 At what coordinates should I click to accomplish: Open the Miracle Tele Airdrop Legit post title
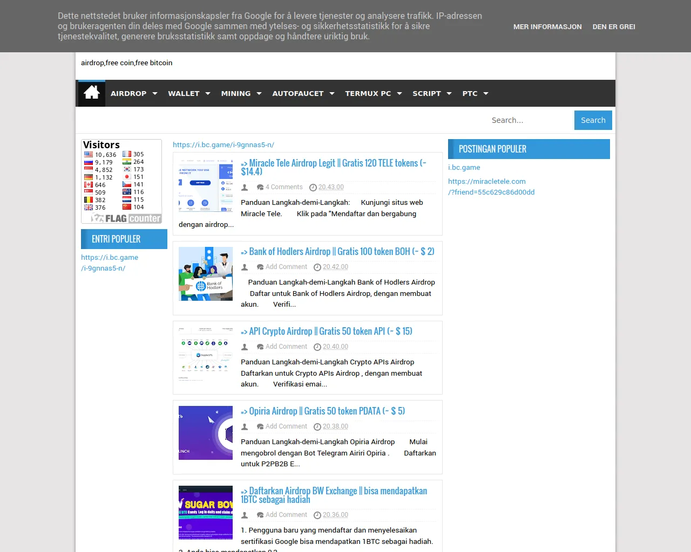[334, 167]
